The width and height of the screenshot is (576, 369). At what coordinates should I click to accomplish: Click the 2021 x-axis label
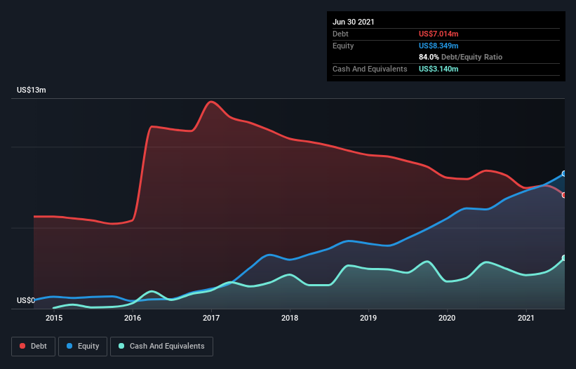tap(525, 318)
